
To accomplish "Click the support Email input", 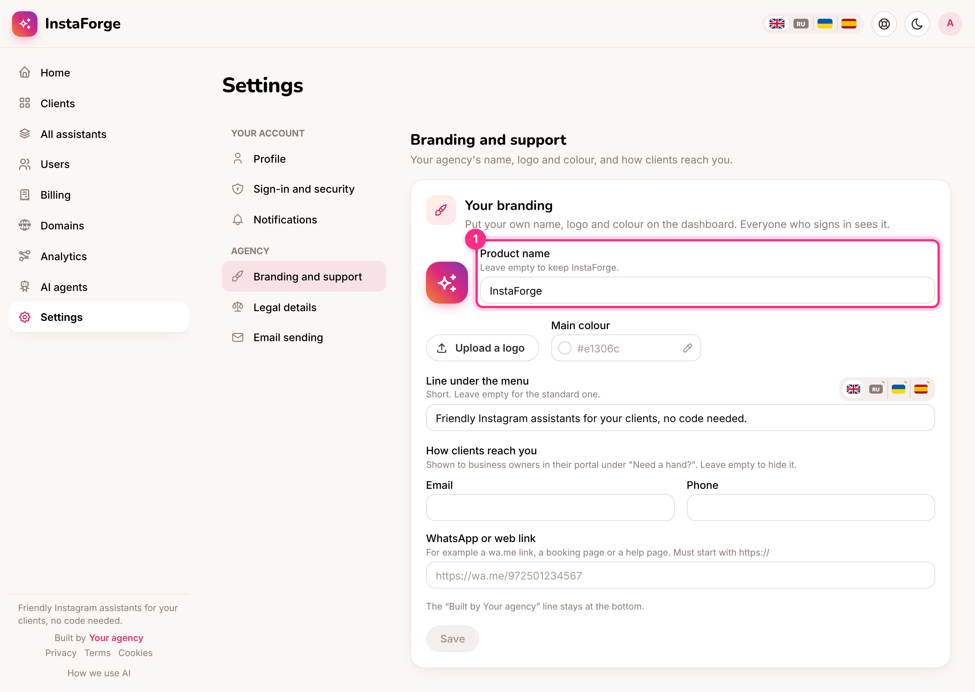I will [550, 508].
